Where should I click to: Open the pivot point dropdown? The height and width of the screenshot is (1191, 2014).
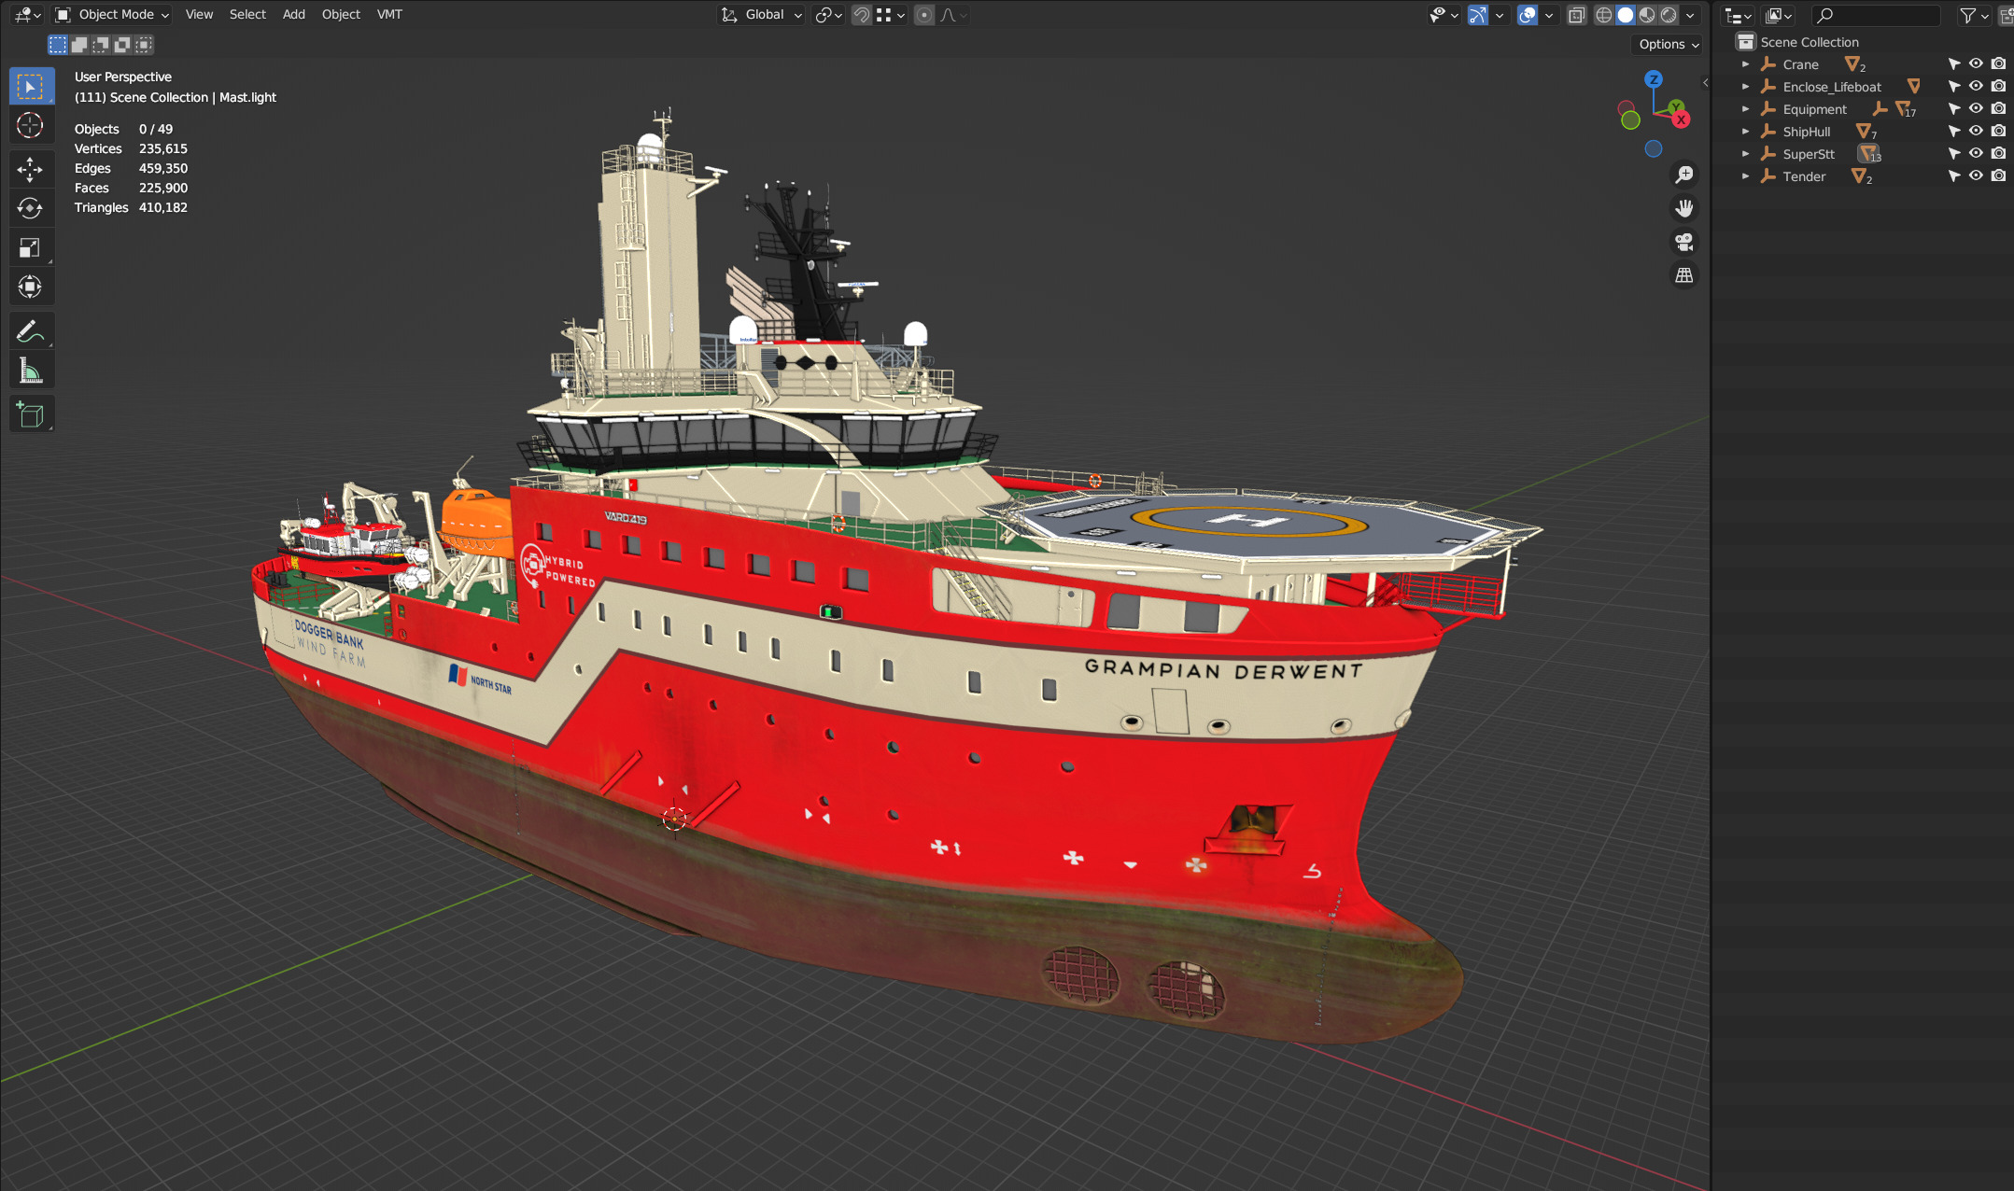828,15
